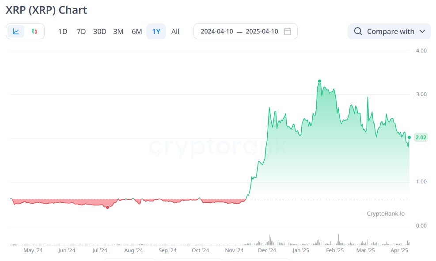436x261 pixels.
Task: Click the green current price dot
Action: point(409,138)
